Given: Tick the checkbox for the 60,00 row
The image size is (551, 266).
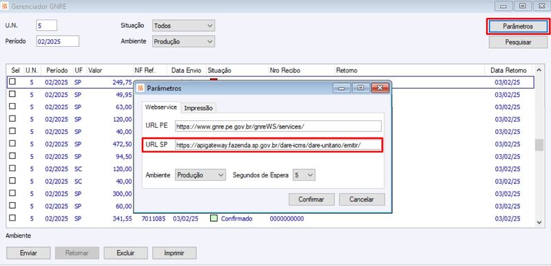Looking at the screenshot, I should pyautogui.click(x=12, y=205).
